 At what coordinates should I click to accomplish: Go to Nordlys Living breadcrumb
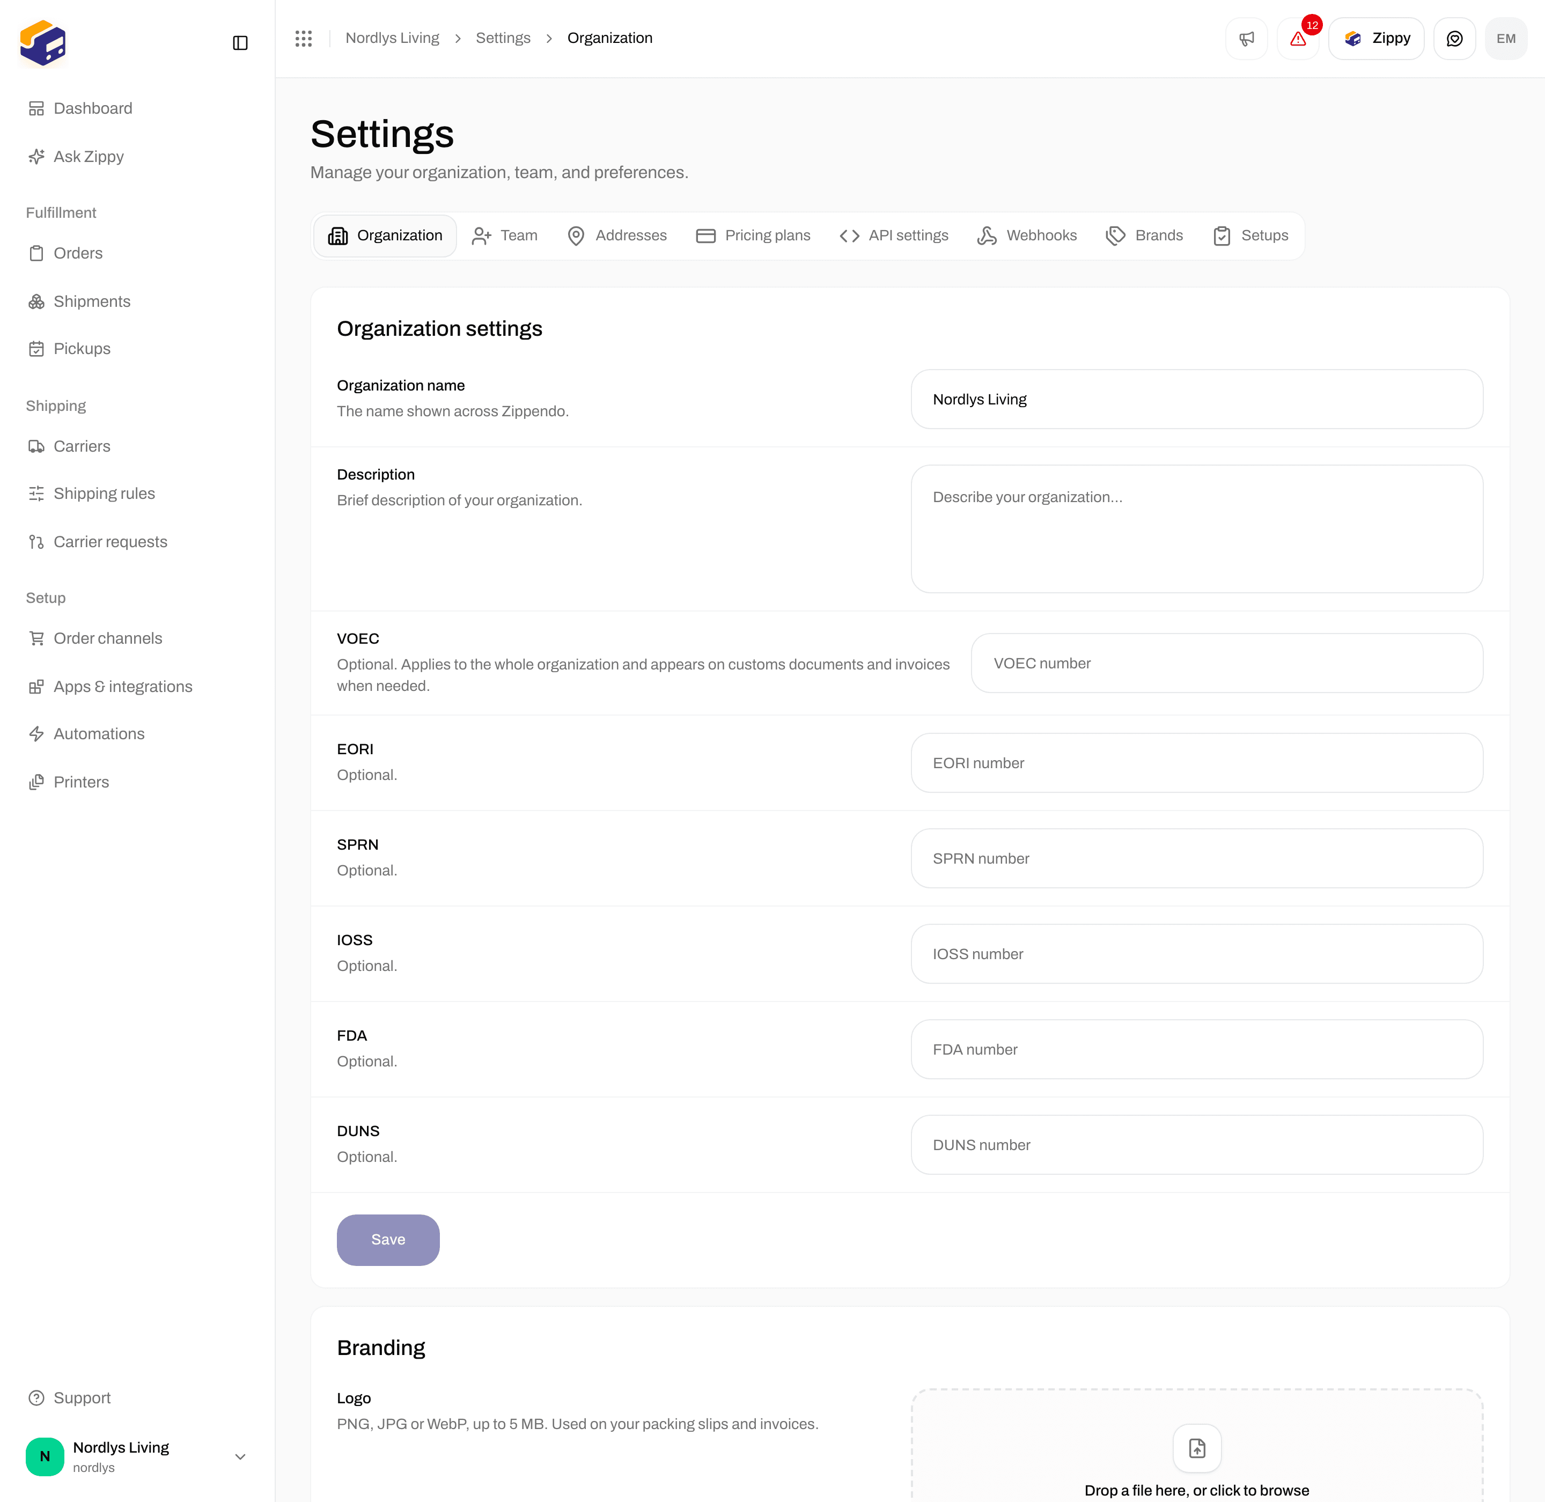392,39
